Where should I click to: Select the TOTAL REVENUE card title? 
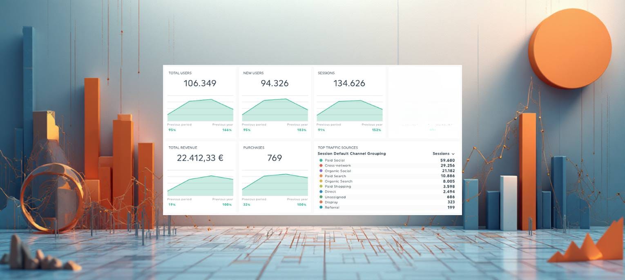[183, 147]
